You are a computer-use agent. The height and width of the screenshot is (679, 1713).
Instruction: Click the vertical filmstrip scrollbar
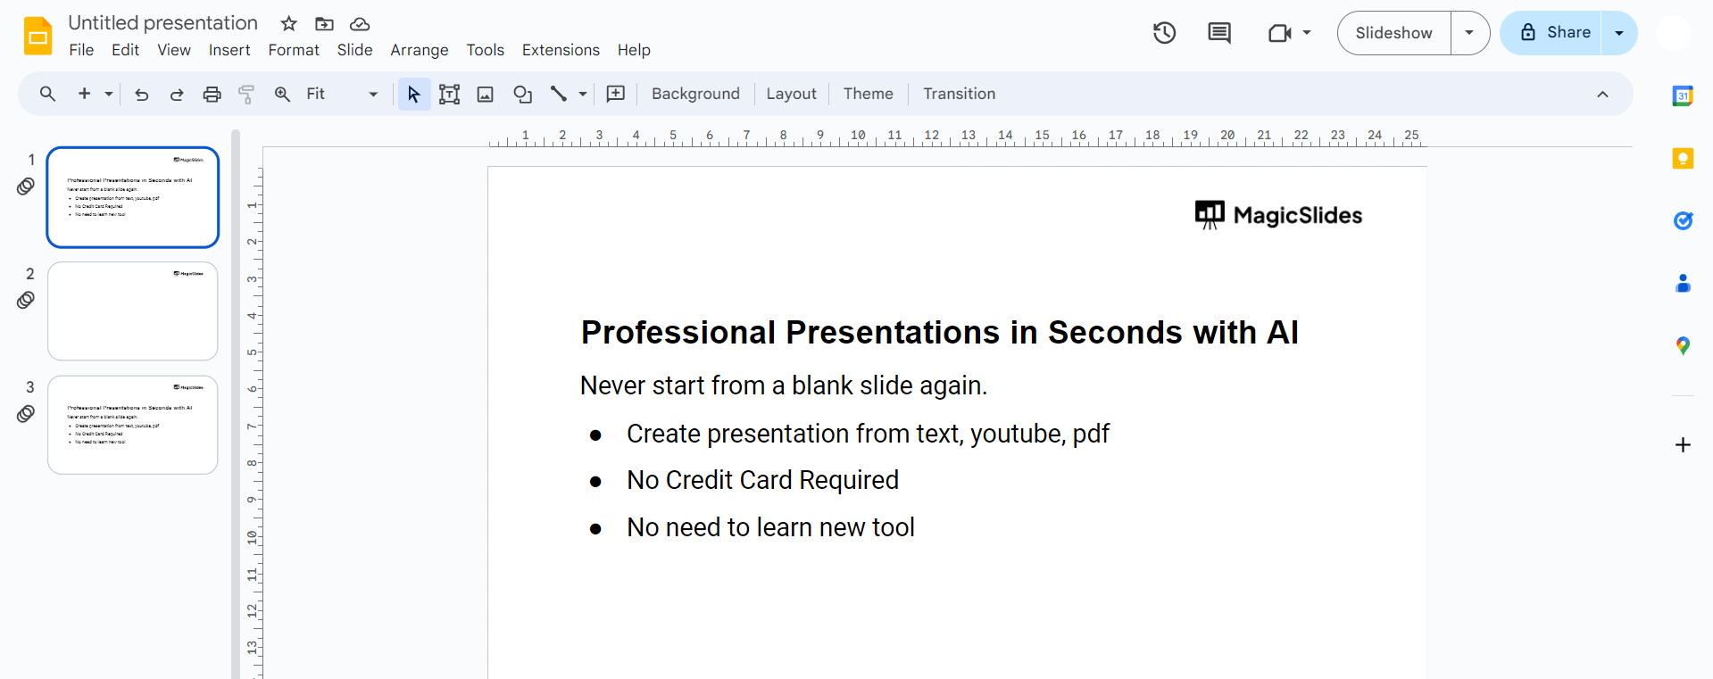point(236,402)
